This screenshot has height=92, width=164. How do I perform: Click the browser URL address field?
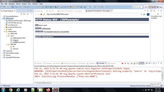(93, 14)
